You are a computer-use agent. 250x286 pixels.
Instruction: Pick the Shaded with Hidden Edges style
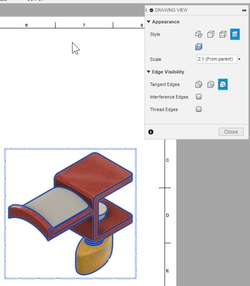pos(199,47)
